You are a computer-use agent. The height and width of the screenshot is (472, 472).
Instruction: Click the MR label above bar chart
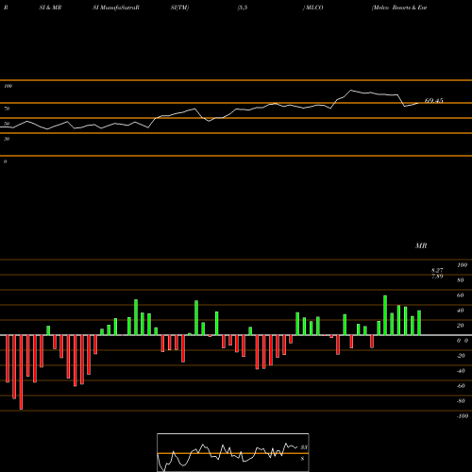click(421, 245)
